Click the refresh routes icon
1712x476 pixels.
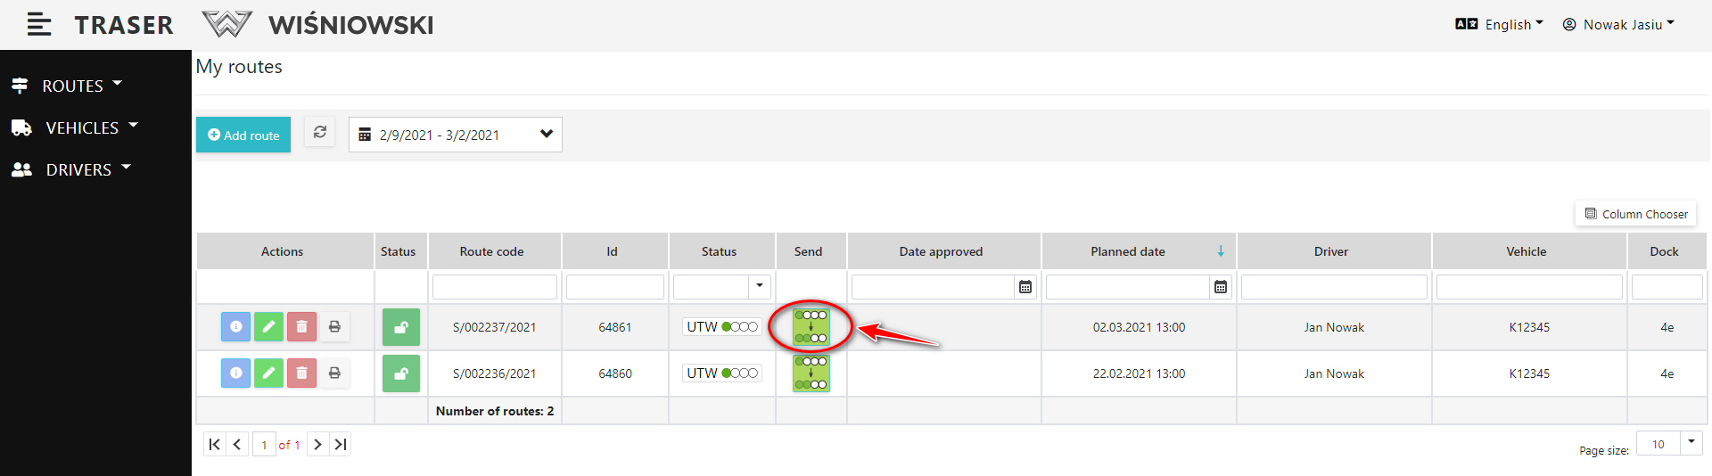tap(320, 133)
